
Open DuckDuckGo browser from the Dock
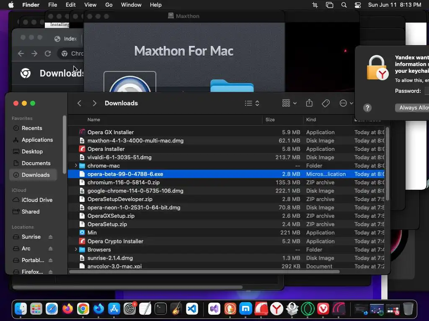click(230, 309)
